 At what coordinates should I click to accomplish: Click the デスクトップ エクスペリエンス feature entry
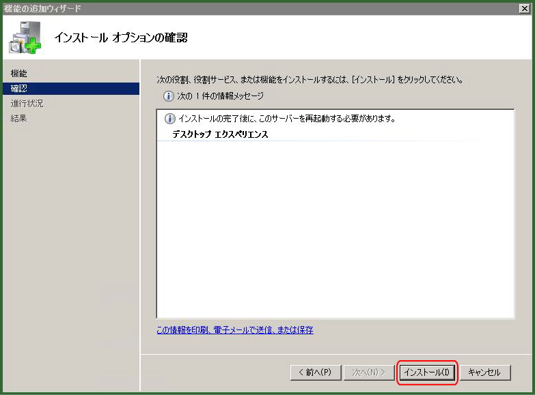coord(220,134)
